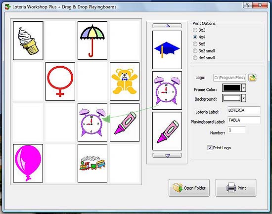Pick the crayon card in the side picker

(167, 131)
